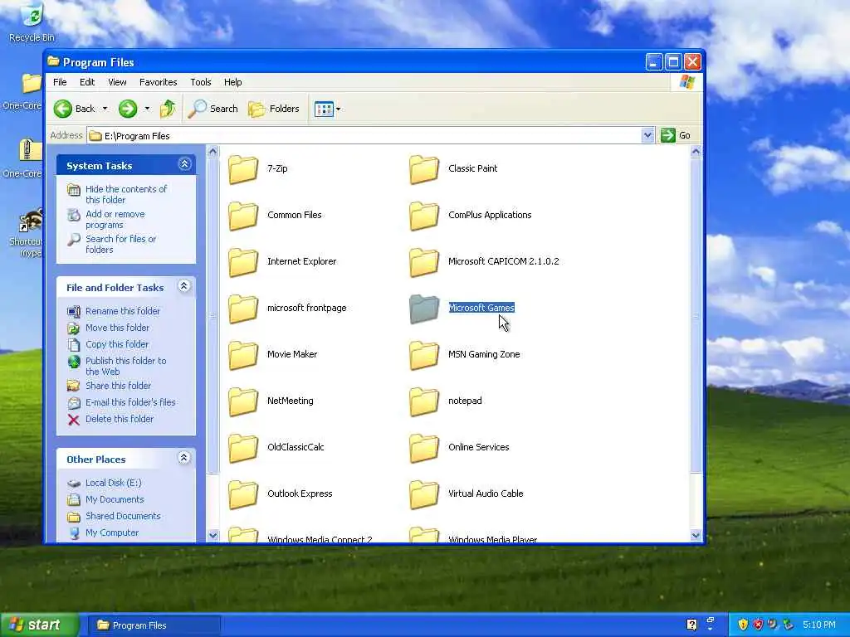Select the Microsoft CAPICOM 2.1.0.2 folder icon
The width and height of the screenshot is (850, 637).
(424, 262)
